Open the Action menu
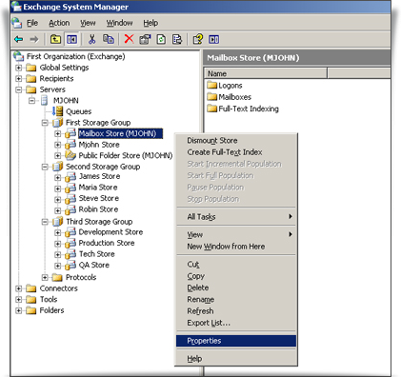This screenshot has width=401, height=377. 59,23
